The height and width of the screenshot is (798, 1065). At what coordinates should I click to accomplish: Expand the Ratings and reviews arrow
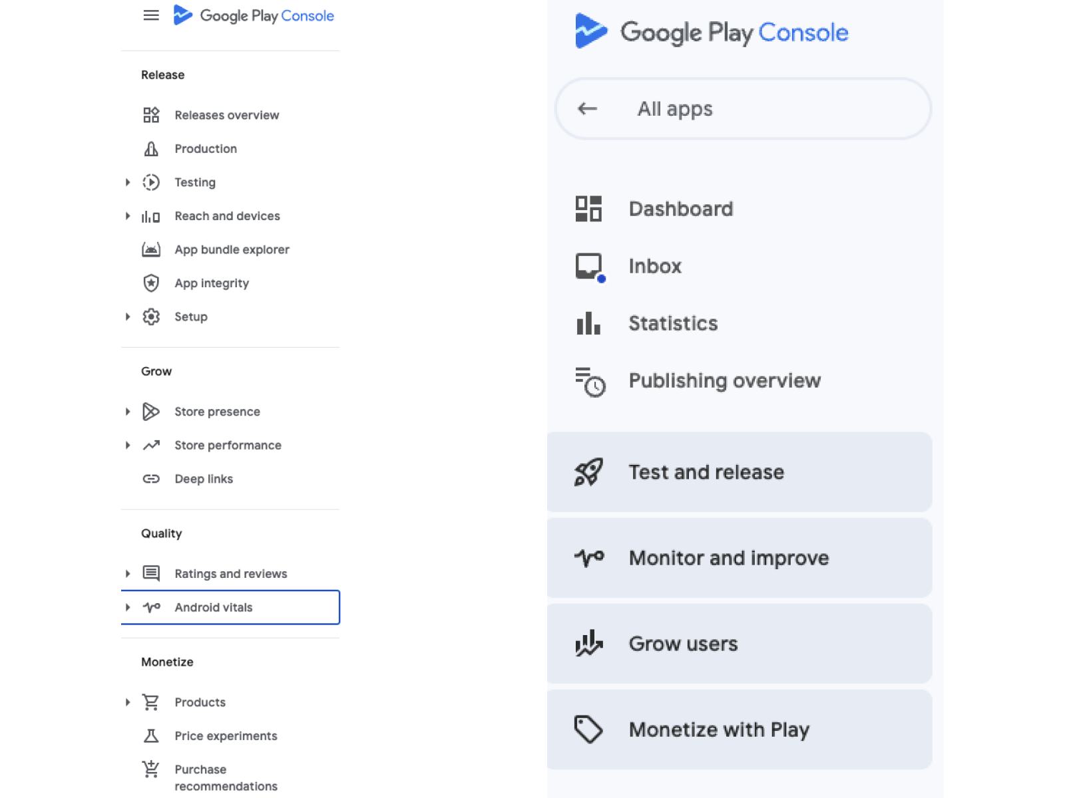pos(128,573)
